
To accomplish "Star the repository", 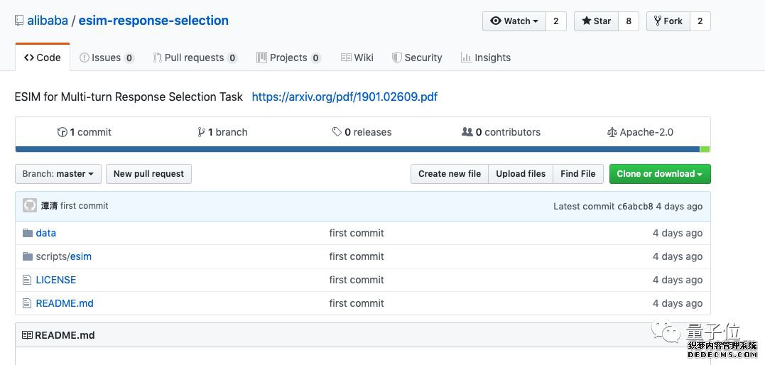I will (x=596, y=21).
